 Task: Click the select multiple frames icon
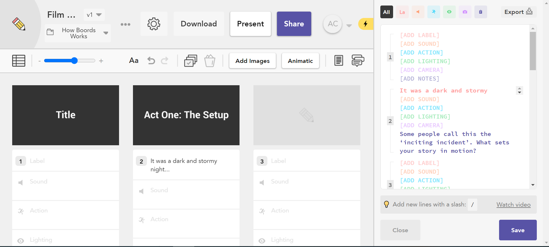click(x=190, y=61)
